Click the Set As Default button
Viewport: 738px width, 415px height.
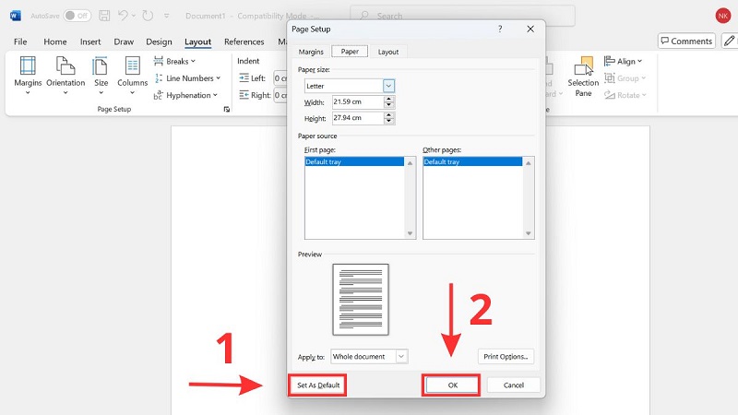click(x=318, y=385)
